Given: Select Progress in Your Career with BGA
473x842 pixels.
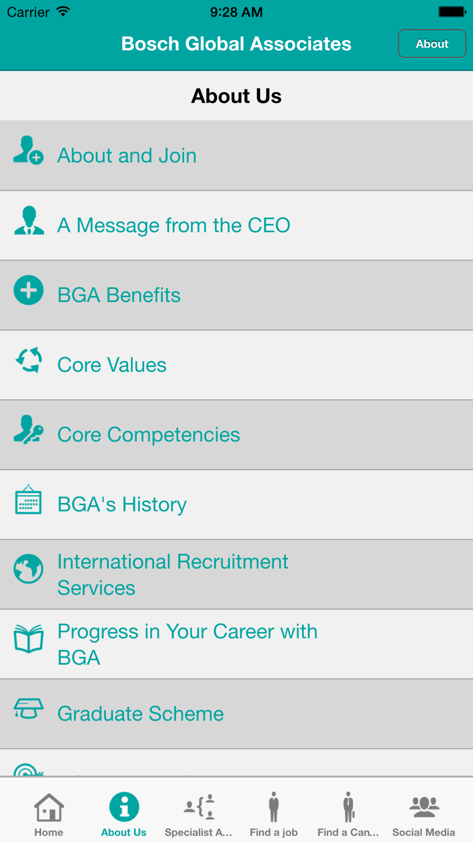Looking at the screenshot, I should point(236,644).
